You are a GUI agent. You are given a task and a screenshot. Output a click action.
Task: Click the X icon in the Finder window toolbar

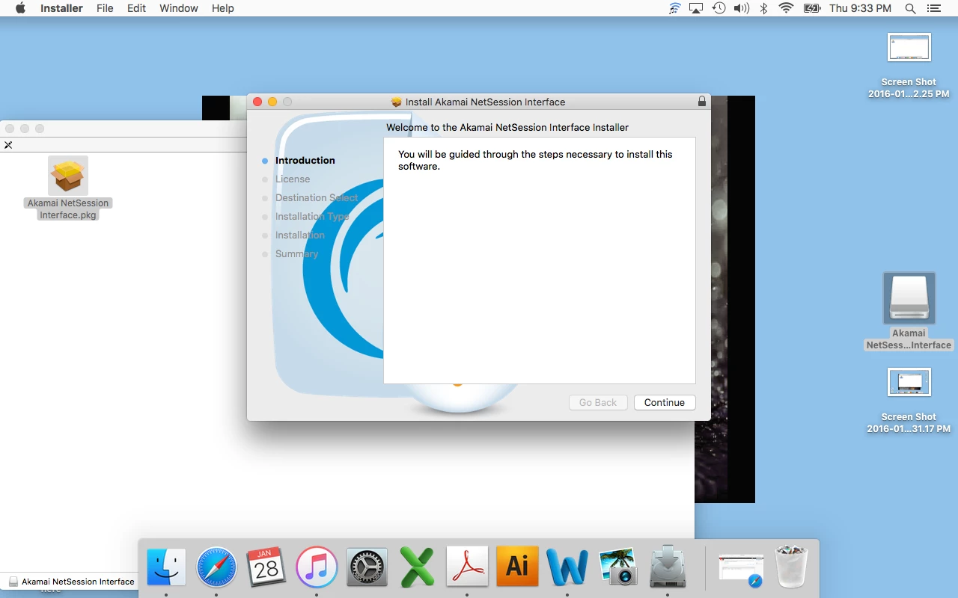(8, 145)
